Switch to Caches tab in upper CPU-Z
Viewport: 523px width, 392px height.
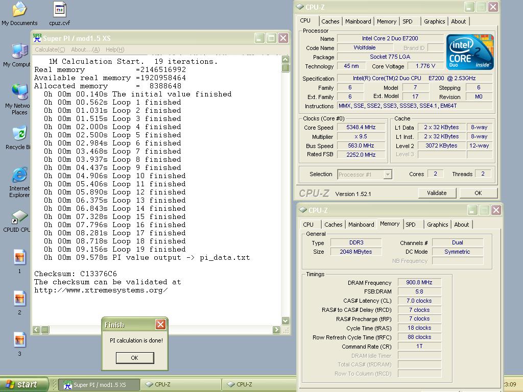330,21
